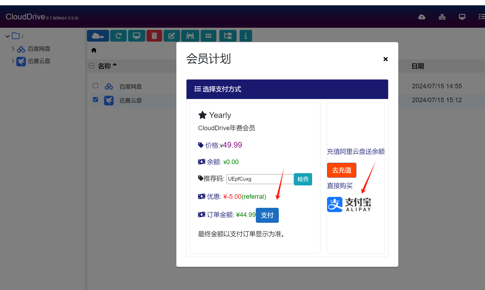The image size is (485, 290).
Task: Open the info toolbar button
Action: pyautogui.click(x=246, y=36)
